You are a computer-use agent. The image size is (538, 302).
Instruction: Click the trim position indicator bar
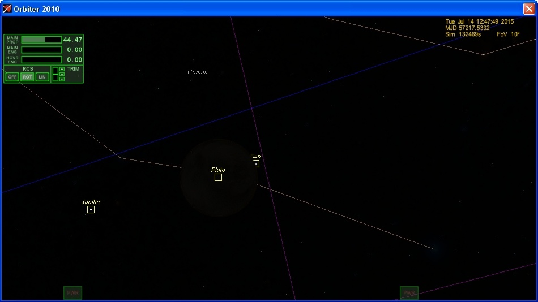pyautogui.click(x=55, y=74)
